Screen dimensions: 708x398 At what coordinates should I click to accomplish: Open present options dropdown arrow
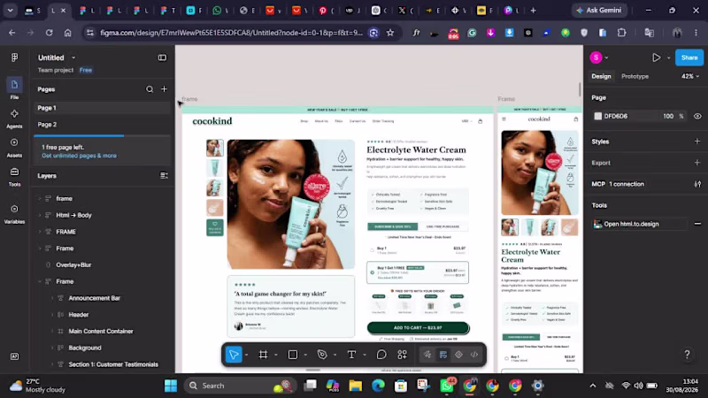tap(669, 57)
